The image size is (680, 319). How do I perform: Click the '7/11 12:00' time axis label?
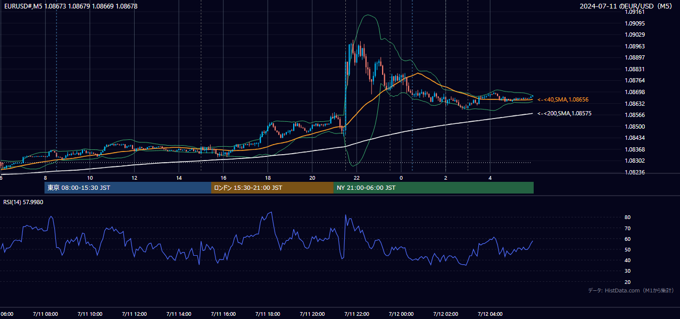pyautogui.click(x=134, y=314)
